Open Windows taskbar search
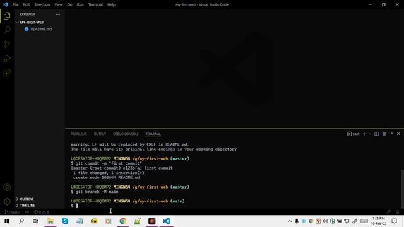Screen dimensions: 404x227 21,221
